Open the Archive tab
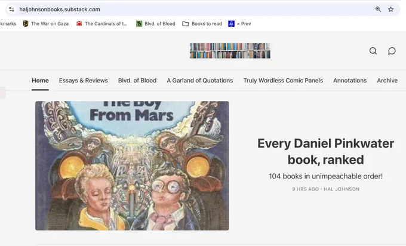406x246 pixels. [387, 81]
